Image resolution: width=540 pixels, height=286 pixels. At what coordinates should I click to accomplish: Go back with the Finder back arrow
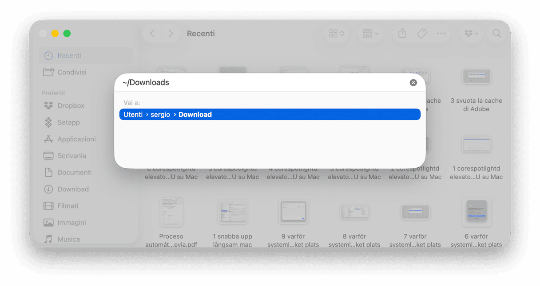tap(152, 34)
